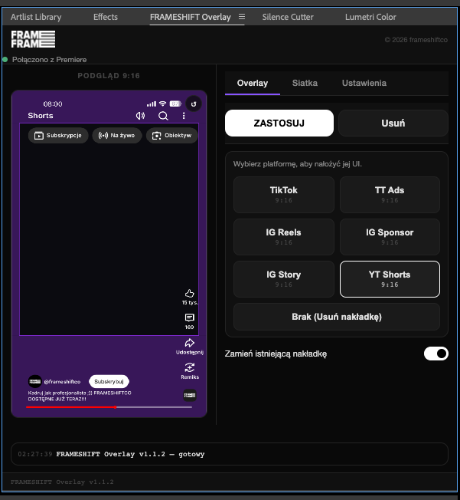Open the FRAMESHIFT Overlay panel menu icon
This screenshot has width=460, height=500.
tap(242, 17)
